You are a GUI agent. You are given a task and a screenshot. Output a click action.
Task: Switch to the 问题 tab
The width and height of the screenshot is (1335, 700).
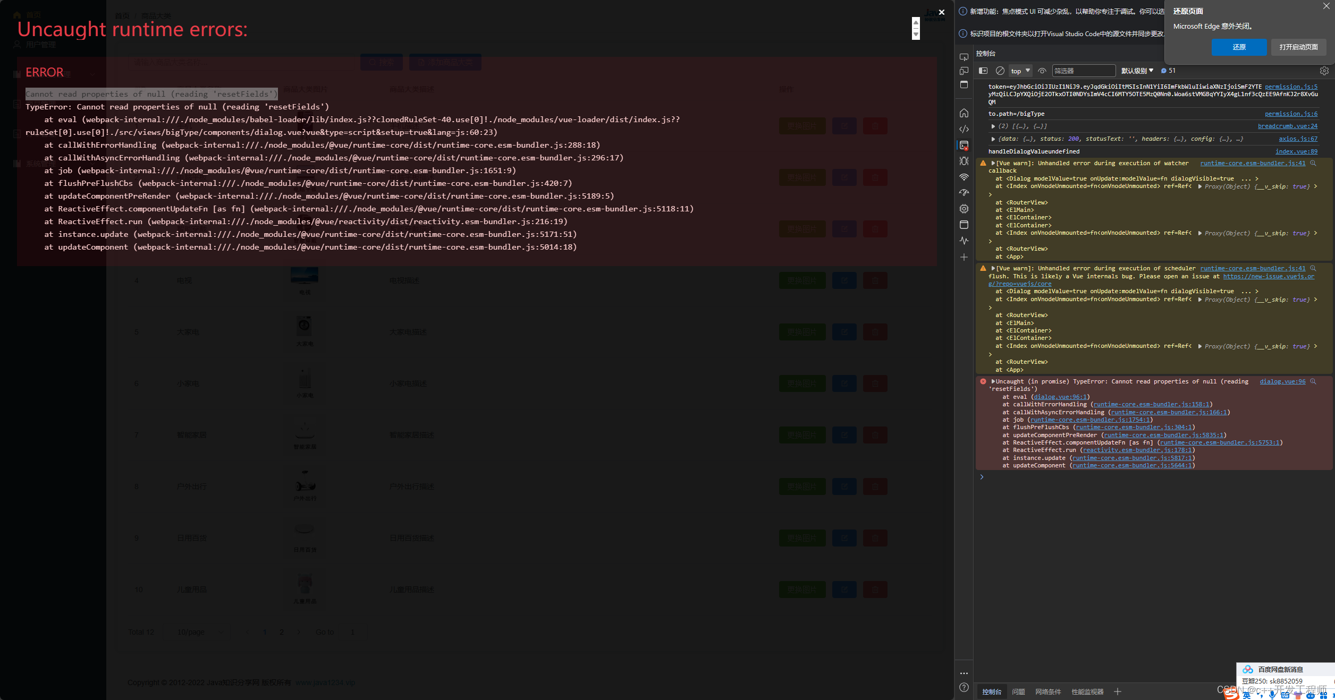tap(1018, 692)
